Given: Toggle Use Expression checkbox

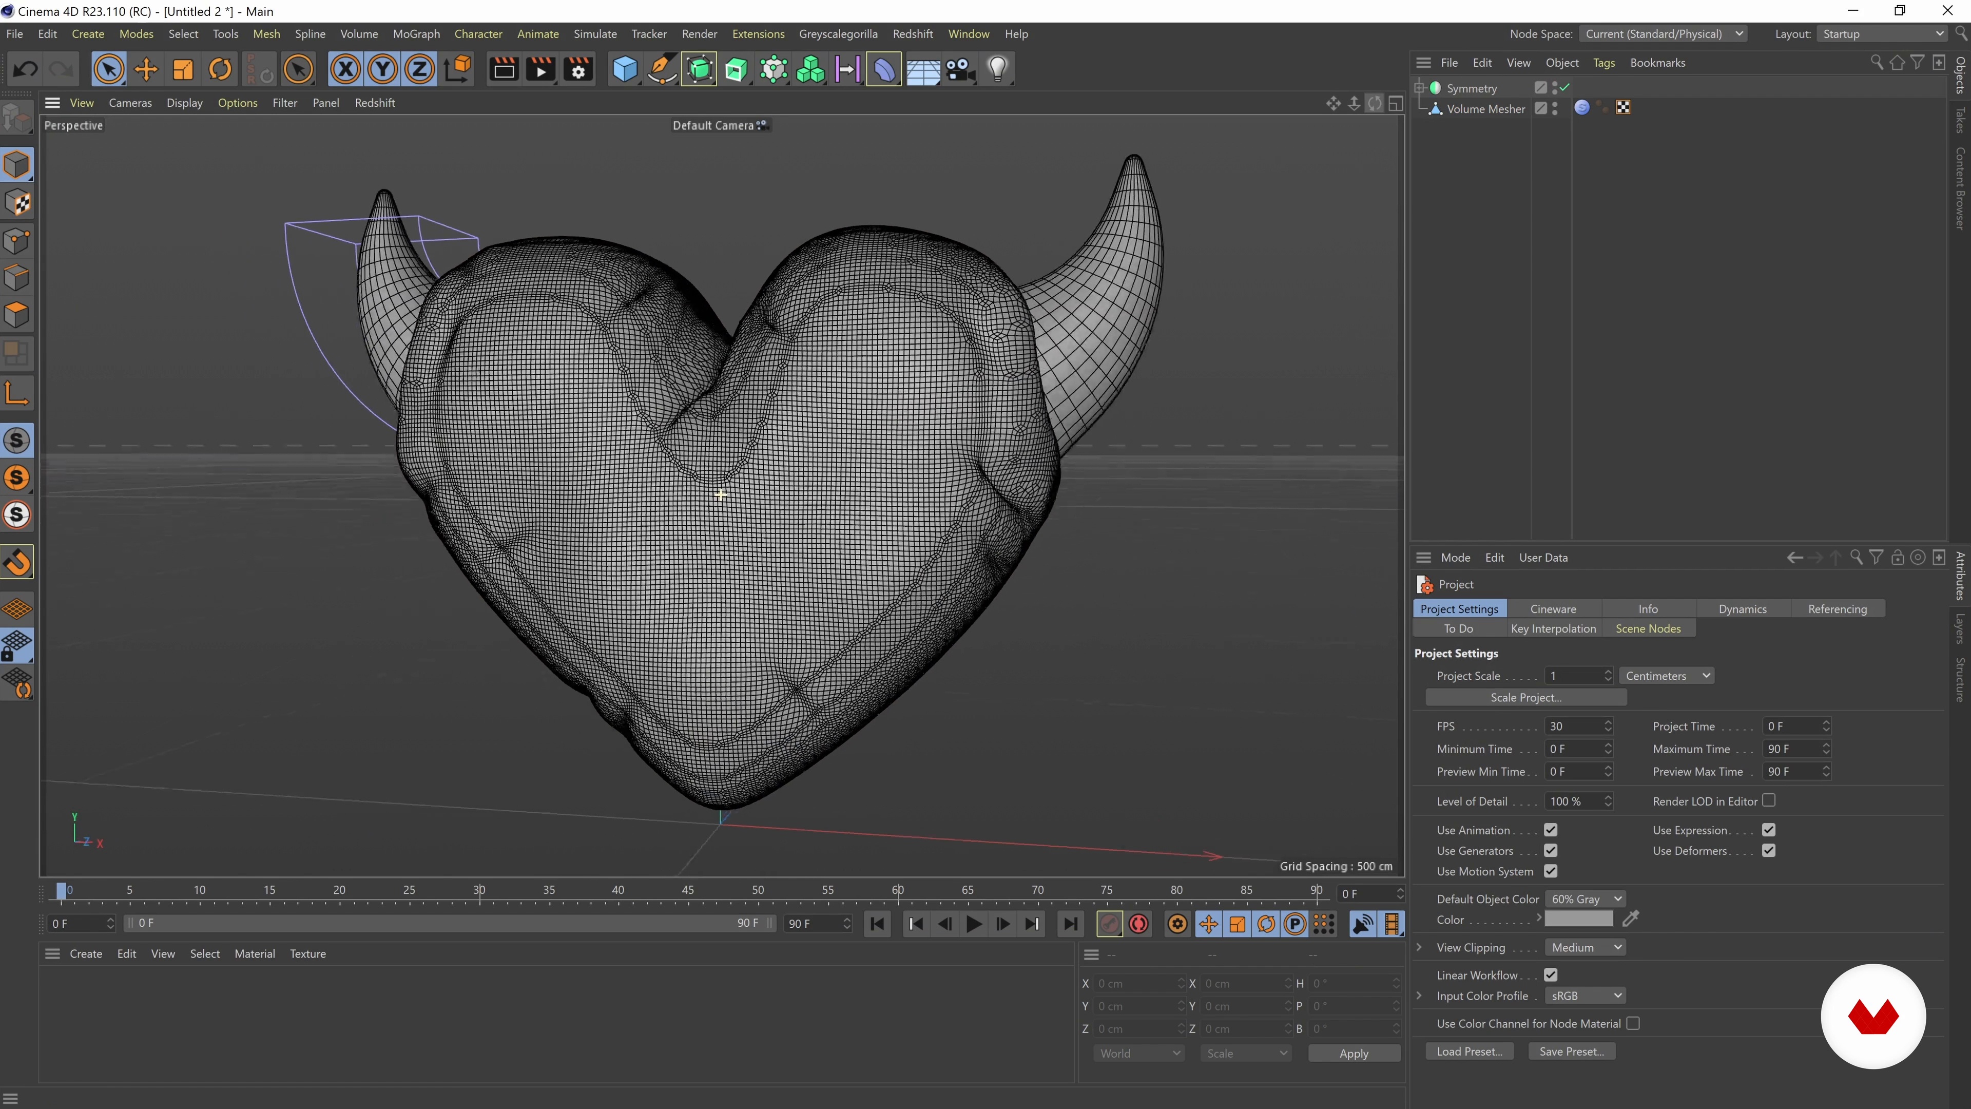Looking at the screenshot, I should click(x=1768, y=830).
